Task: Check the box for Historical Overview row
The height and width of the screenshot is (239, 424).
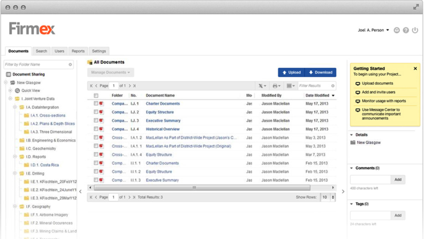Action: coord(96,129)
